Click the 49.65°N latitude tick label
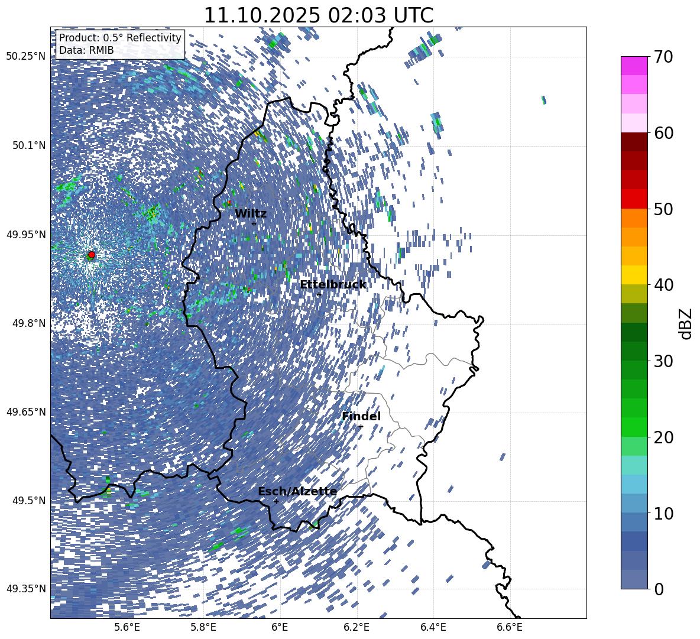 [26, 413]
